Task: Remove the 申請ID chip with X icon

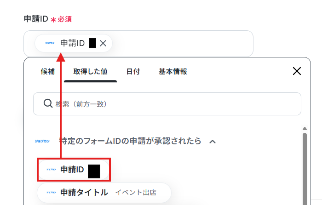Action: (x=103, y=43)
